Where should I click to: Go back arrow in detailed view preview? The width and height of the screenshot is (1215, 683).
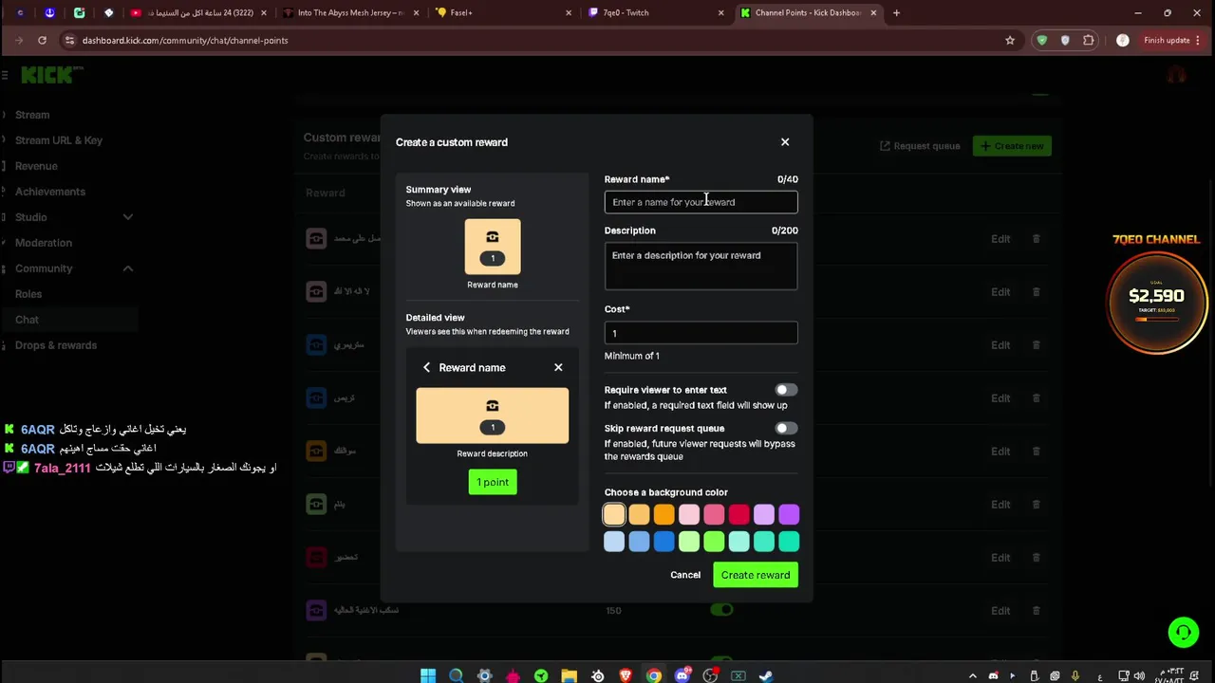point(426,368)
